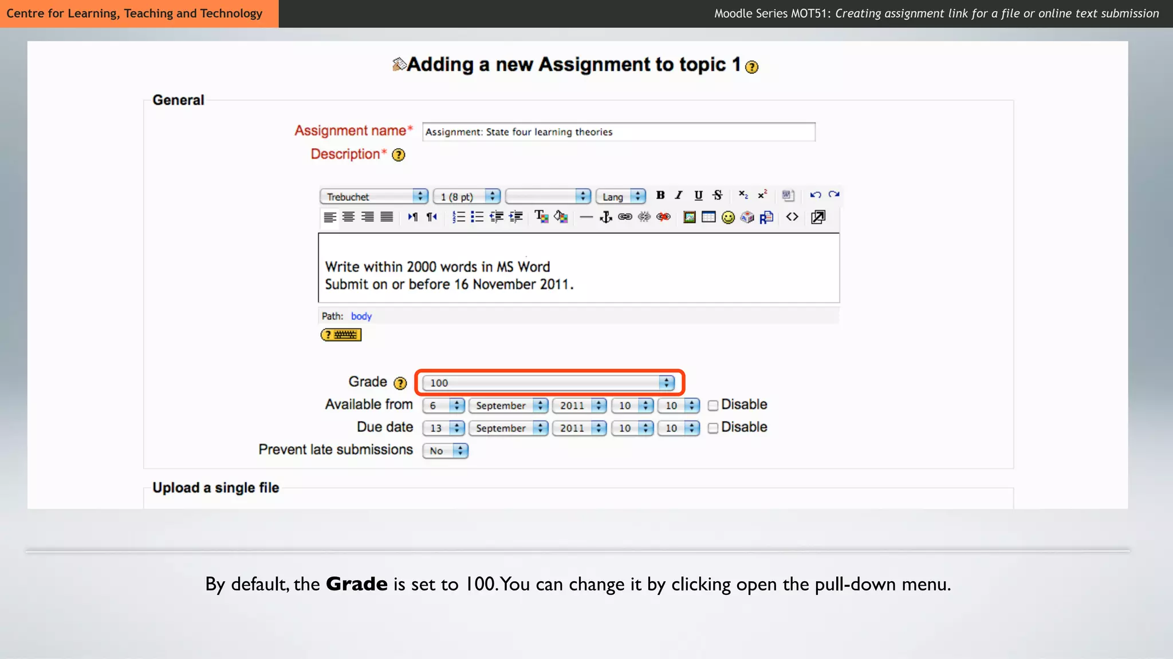Increase indent of the text
This screenshot has height=659, width=1173.
(516, 217)
